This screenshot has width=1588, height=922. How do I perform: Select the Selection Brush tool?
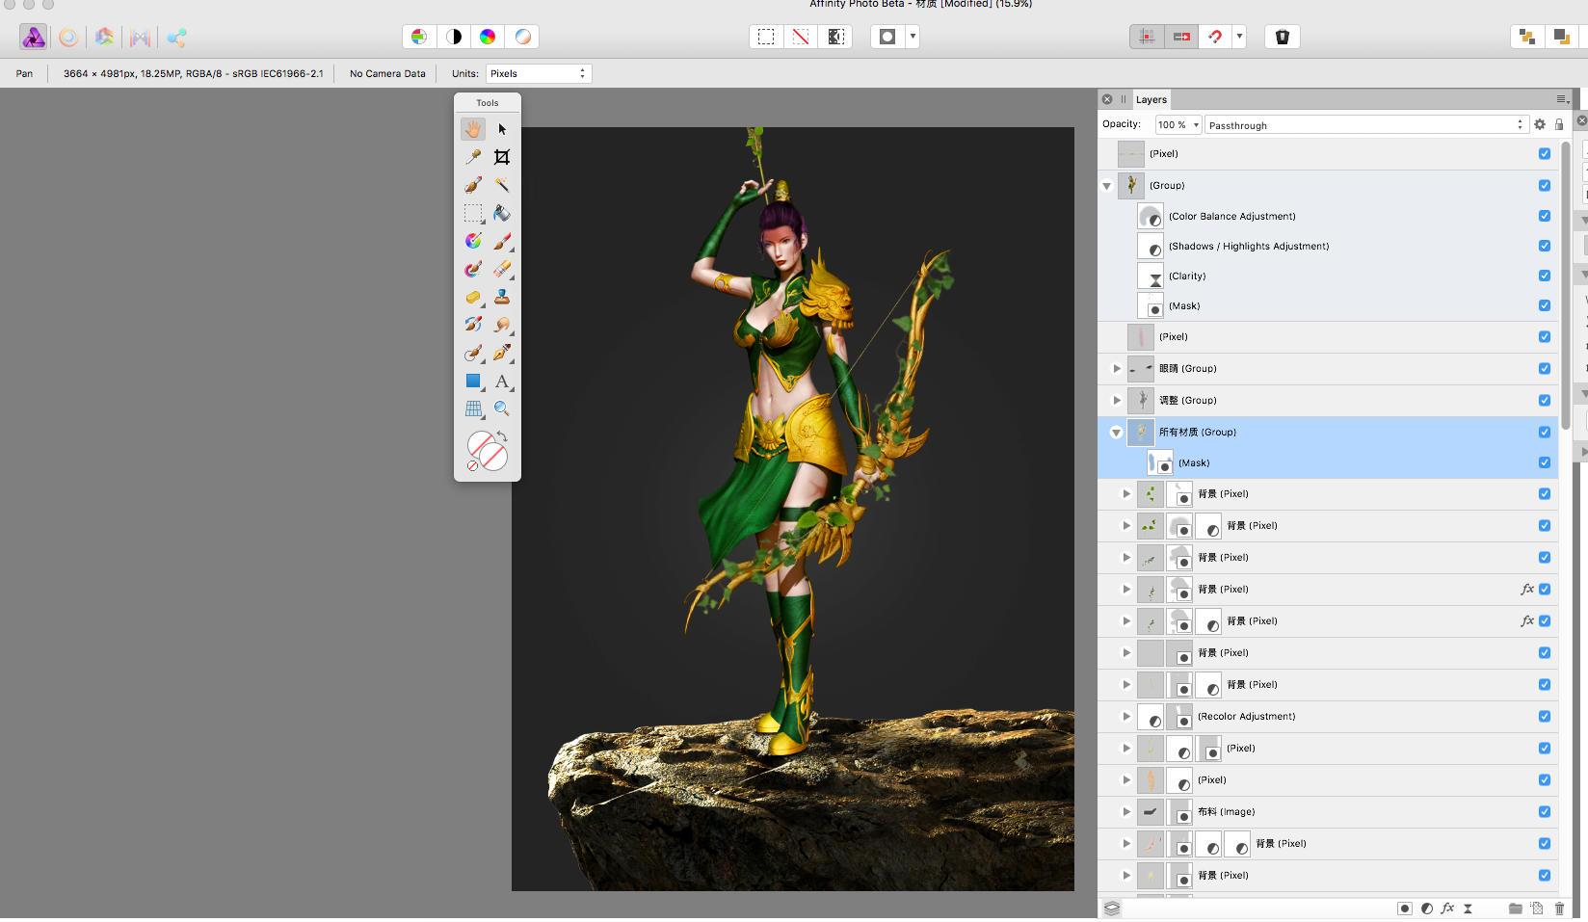point(473,185)
